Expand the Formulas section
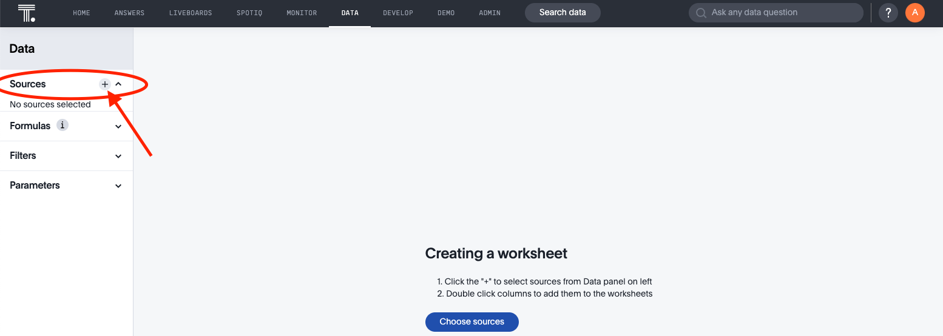This screenshot has width=943, height=336. (118, 126)
